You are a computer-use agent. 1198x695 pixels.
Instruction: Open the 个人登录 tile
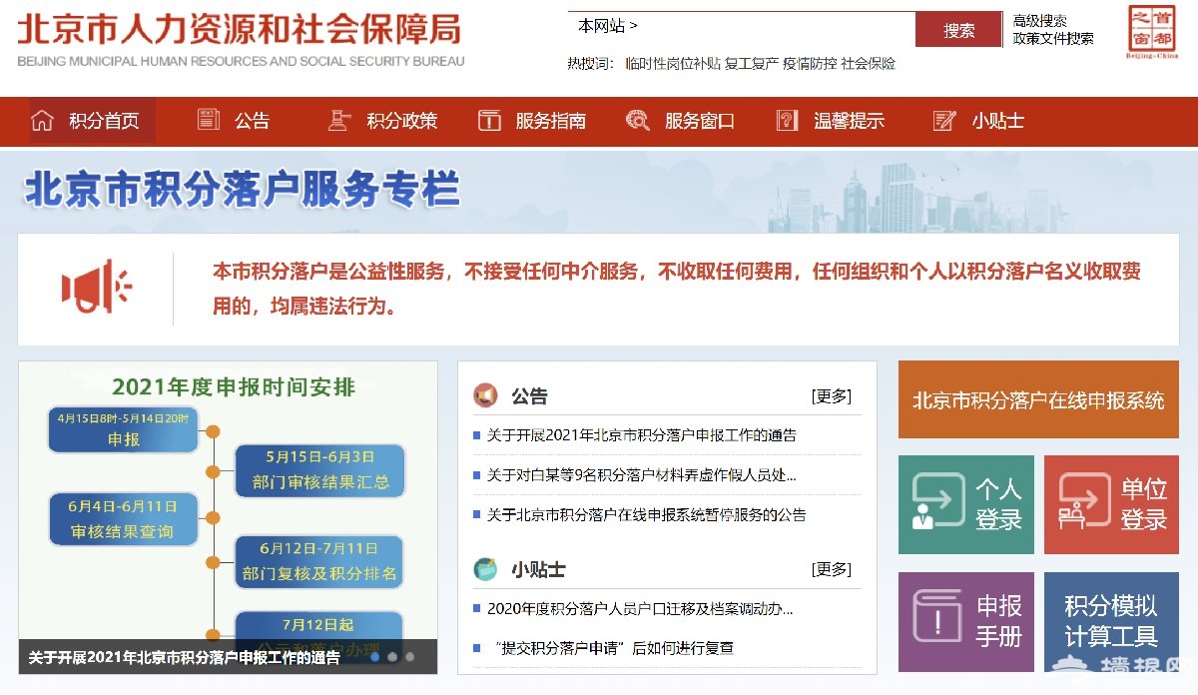pyautogui.click(x=966, y=504)
